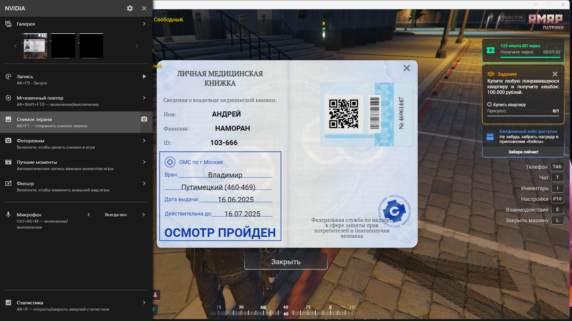
Task: Start recording with the Запись play arrow
Action: tap(144, 76)
